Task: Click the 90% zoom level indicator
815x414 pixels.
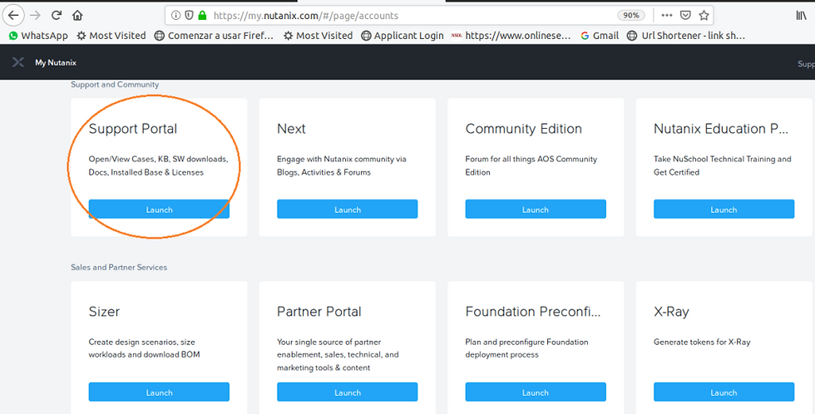Action: pyautogui.click(x=631, y=16)
